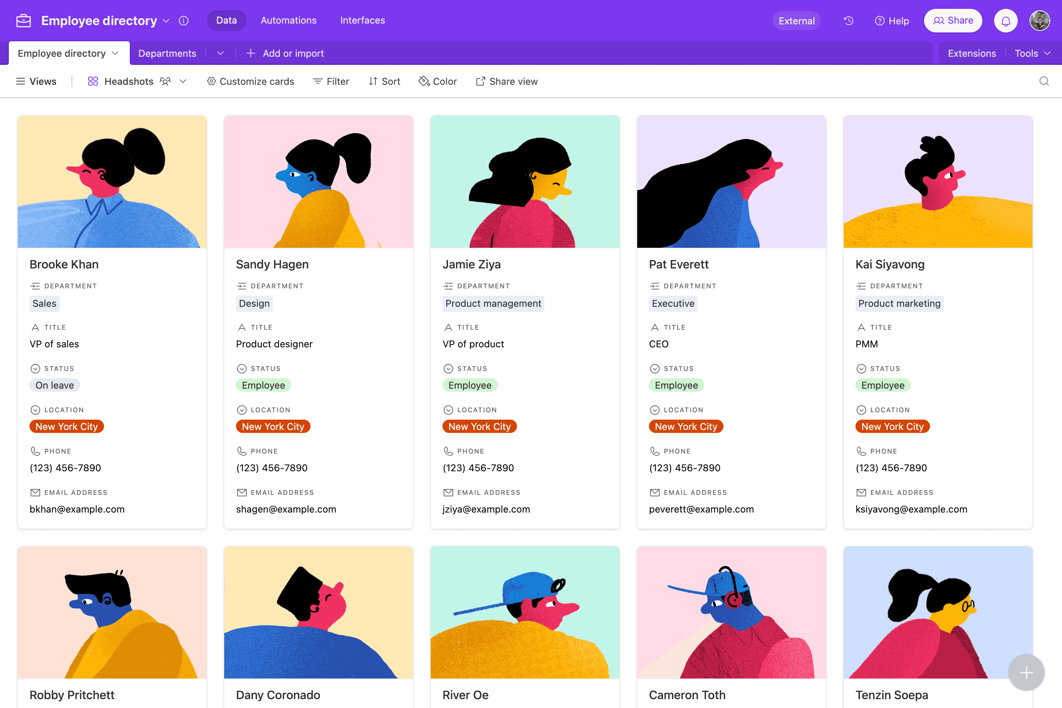Click the search magnifier icon
This screenshot has height=708, width=1062.
pyautogui.click(x=1044, y=81)
